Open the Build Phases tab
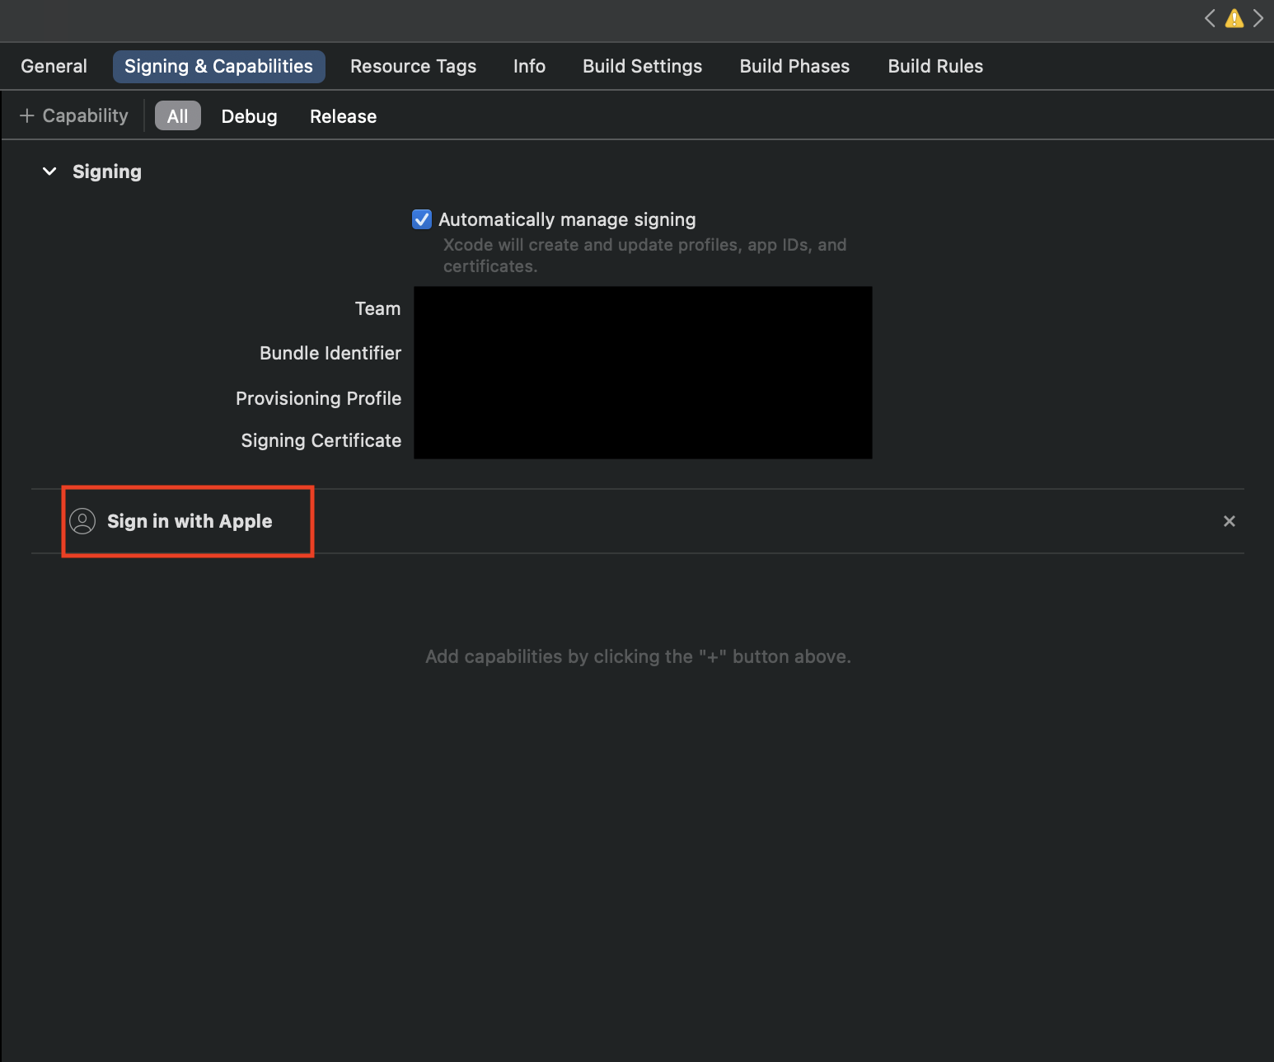The image size is (1274, 1062). click(x=794, y=66)
